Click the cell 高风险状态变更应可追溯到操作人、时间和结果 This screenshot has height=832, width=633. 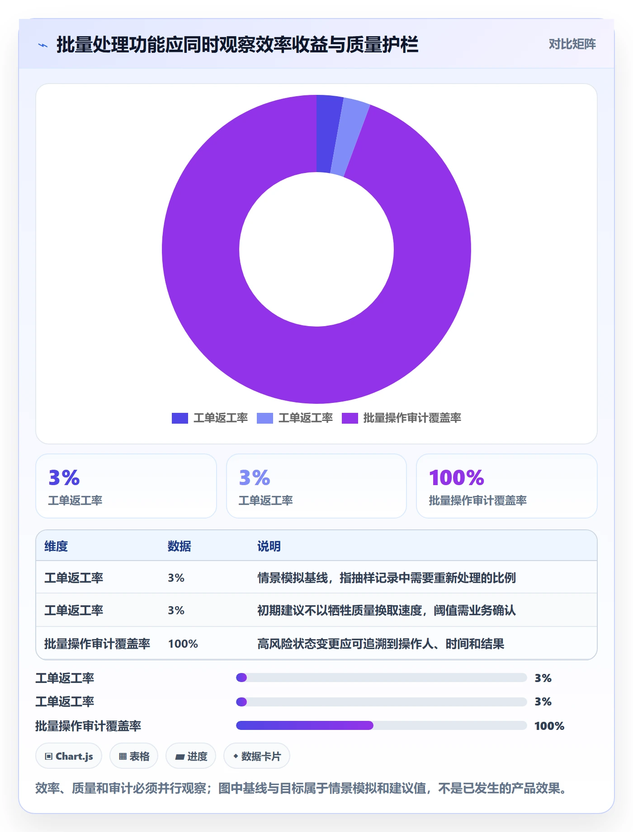[x=381, y=644]
